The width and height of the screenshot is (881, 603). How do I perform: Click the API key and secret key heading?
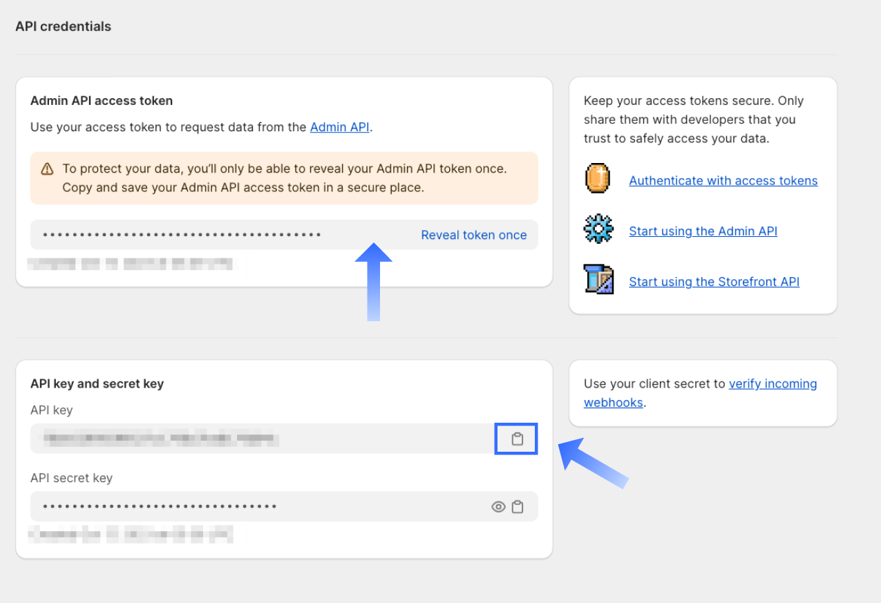point(97,384)
